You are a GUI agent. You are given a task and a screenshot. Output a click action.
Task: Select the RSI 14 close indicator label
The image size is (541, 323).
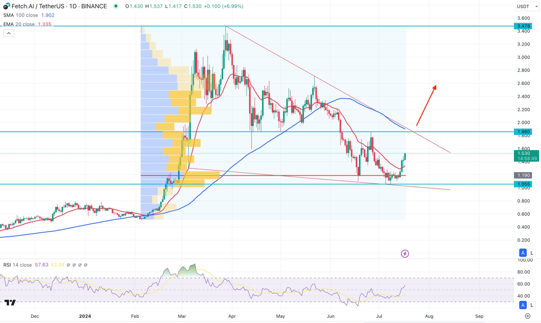point(17,265)
